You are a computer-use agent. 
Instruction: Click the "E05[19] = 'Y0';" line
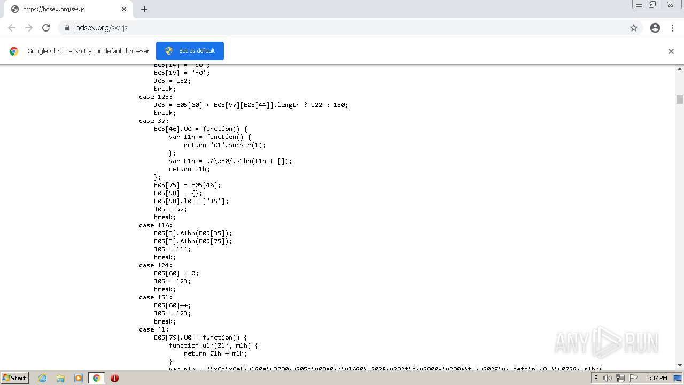point(182,73)
